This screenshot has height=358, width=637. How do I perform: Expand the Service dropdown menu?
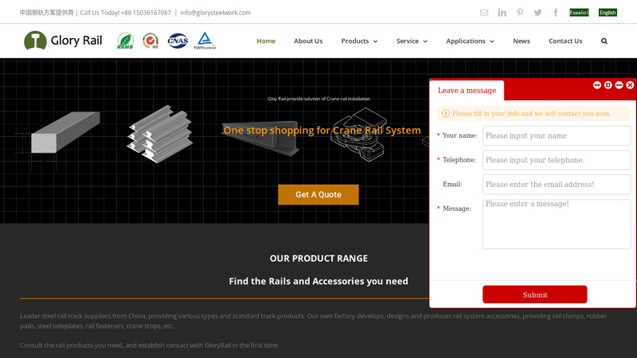[412, 41]
